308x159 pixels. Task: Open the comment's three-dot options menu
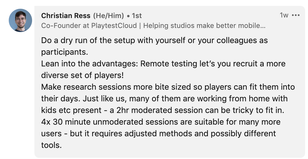click(x=296, y=15)
